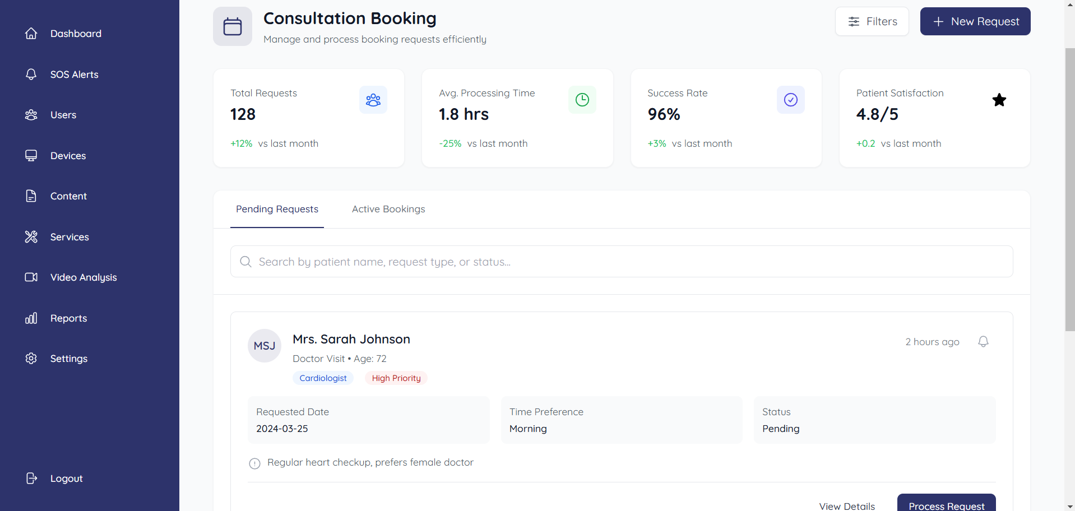This screenshot has width=1075, height=511.
Task: Click the -25% change indicator
Action: 450,143
